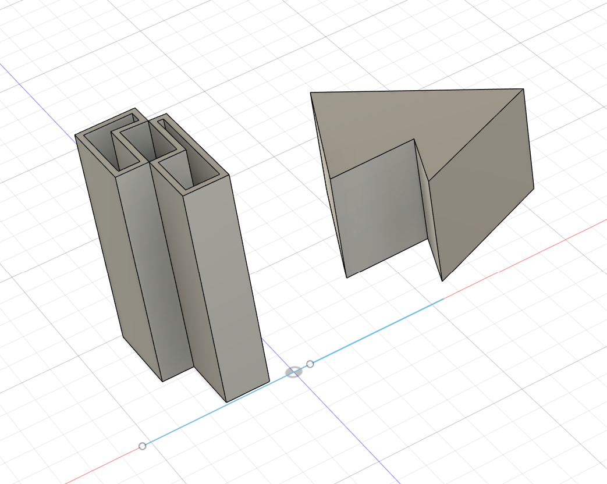Click the top right corner vertex of the wedge

(523, 90)
